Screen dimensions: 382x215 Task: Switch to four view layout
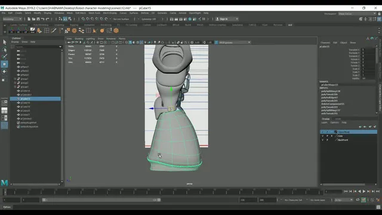(x=4, y=110)
